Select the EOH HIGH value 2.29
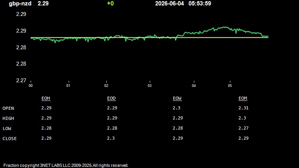 tap(46, 118)
